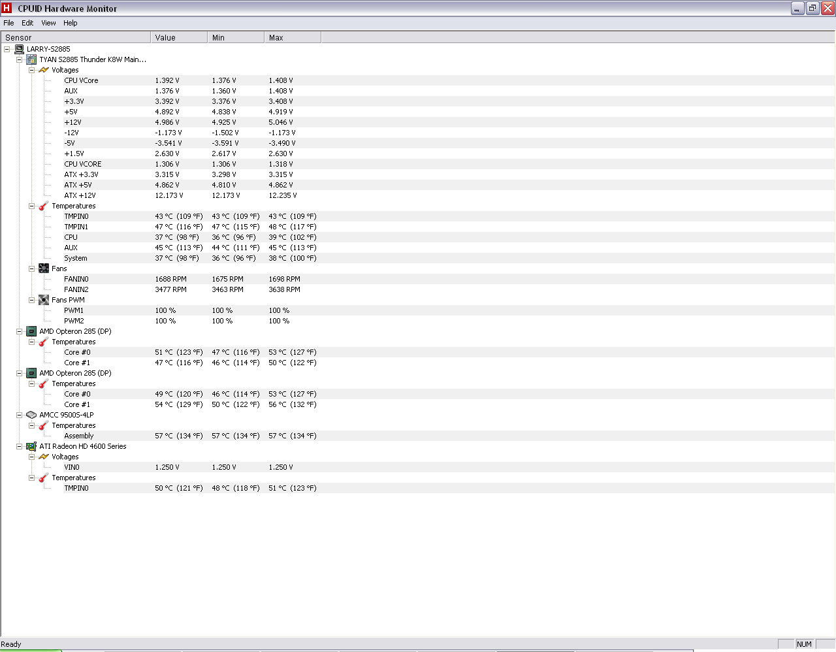Click the Value column header
This screenshot has width=836, height=652.
179,37
